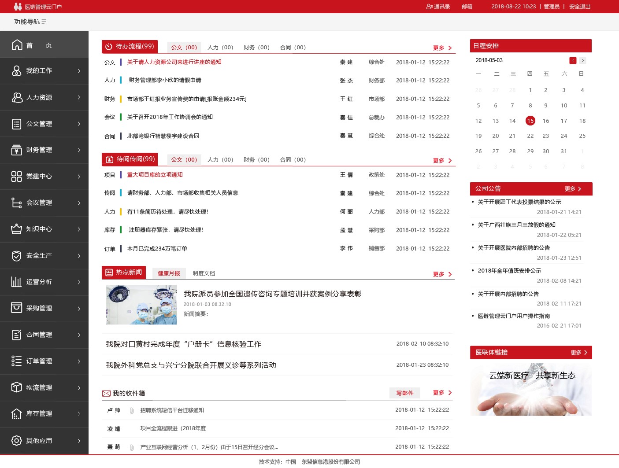Select 公文 tab in 待阅传阅

[184, 160]
